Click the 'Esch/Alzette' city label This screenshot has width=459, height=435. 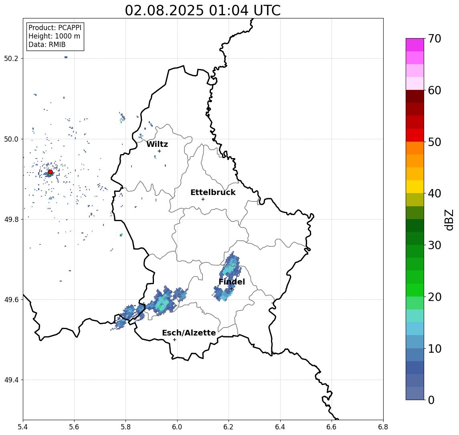(x=189, y=333)
